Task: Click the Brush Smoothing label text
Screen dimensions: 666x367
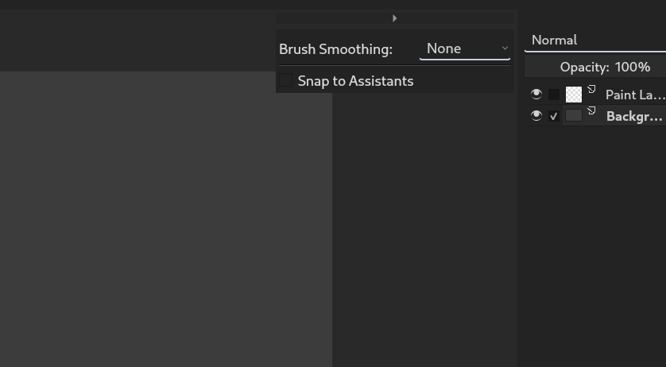Action: (335, 48)
